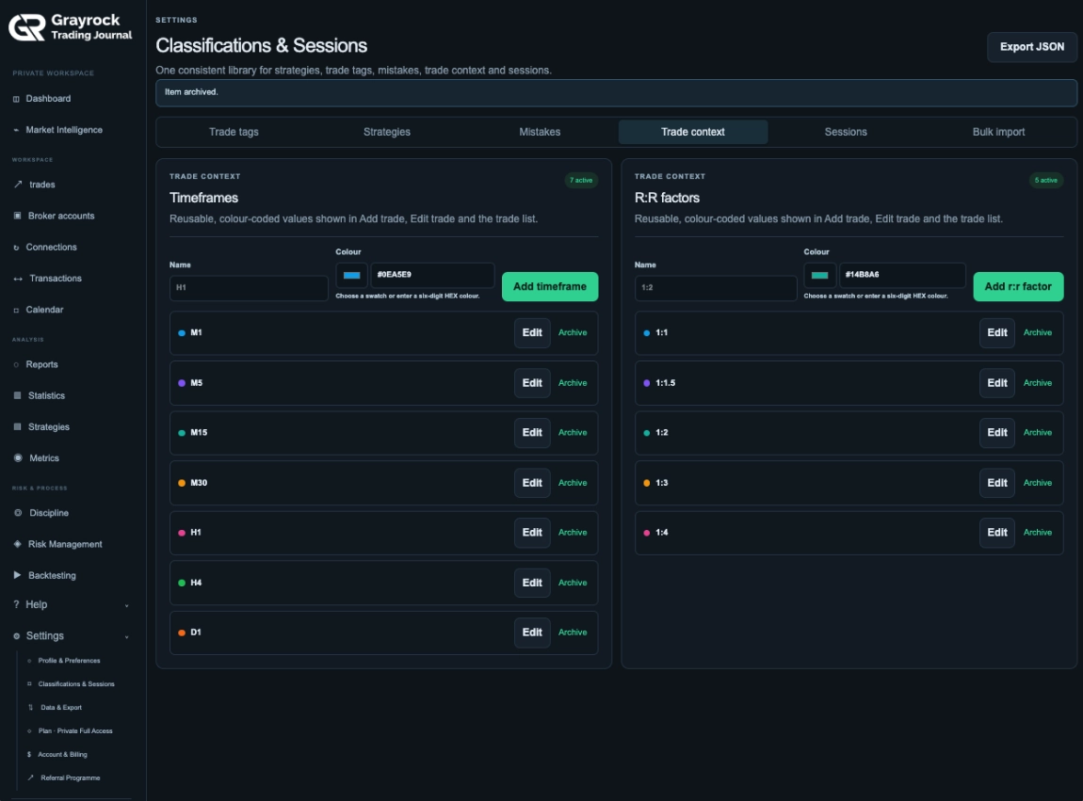Archive the 1:4 R:R factor
The image size is (1083, 801).
(x=1038, y=533)
